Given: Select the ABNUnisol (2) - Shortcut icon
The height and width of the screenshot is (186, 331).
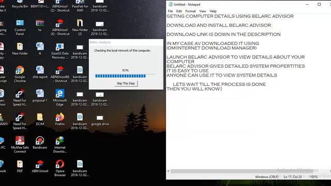Looking at the screenshot, I should click(x=60, y=6).
